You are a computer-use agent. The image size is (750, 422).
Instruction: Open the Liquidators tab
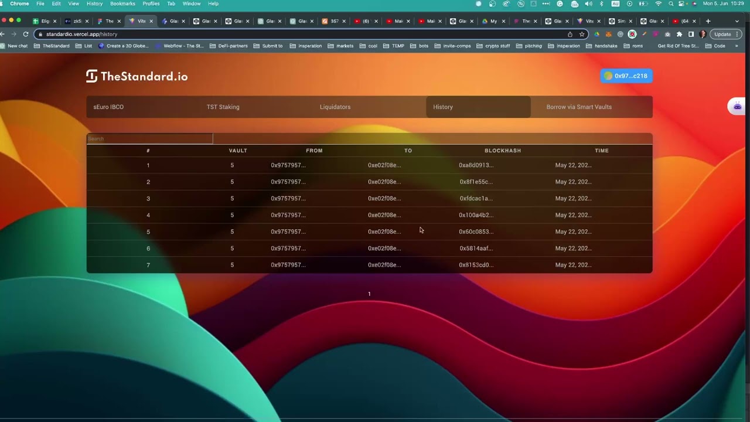click(335, 107)
